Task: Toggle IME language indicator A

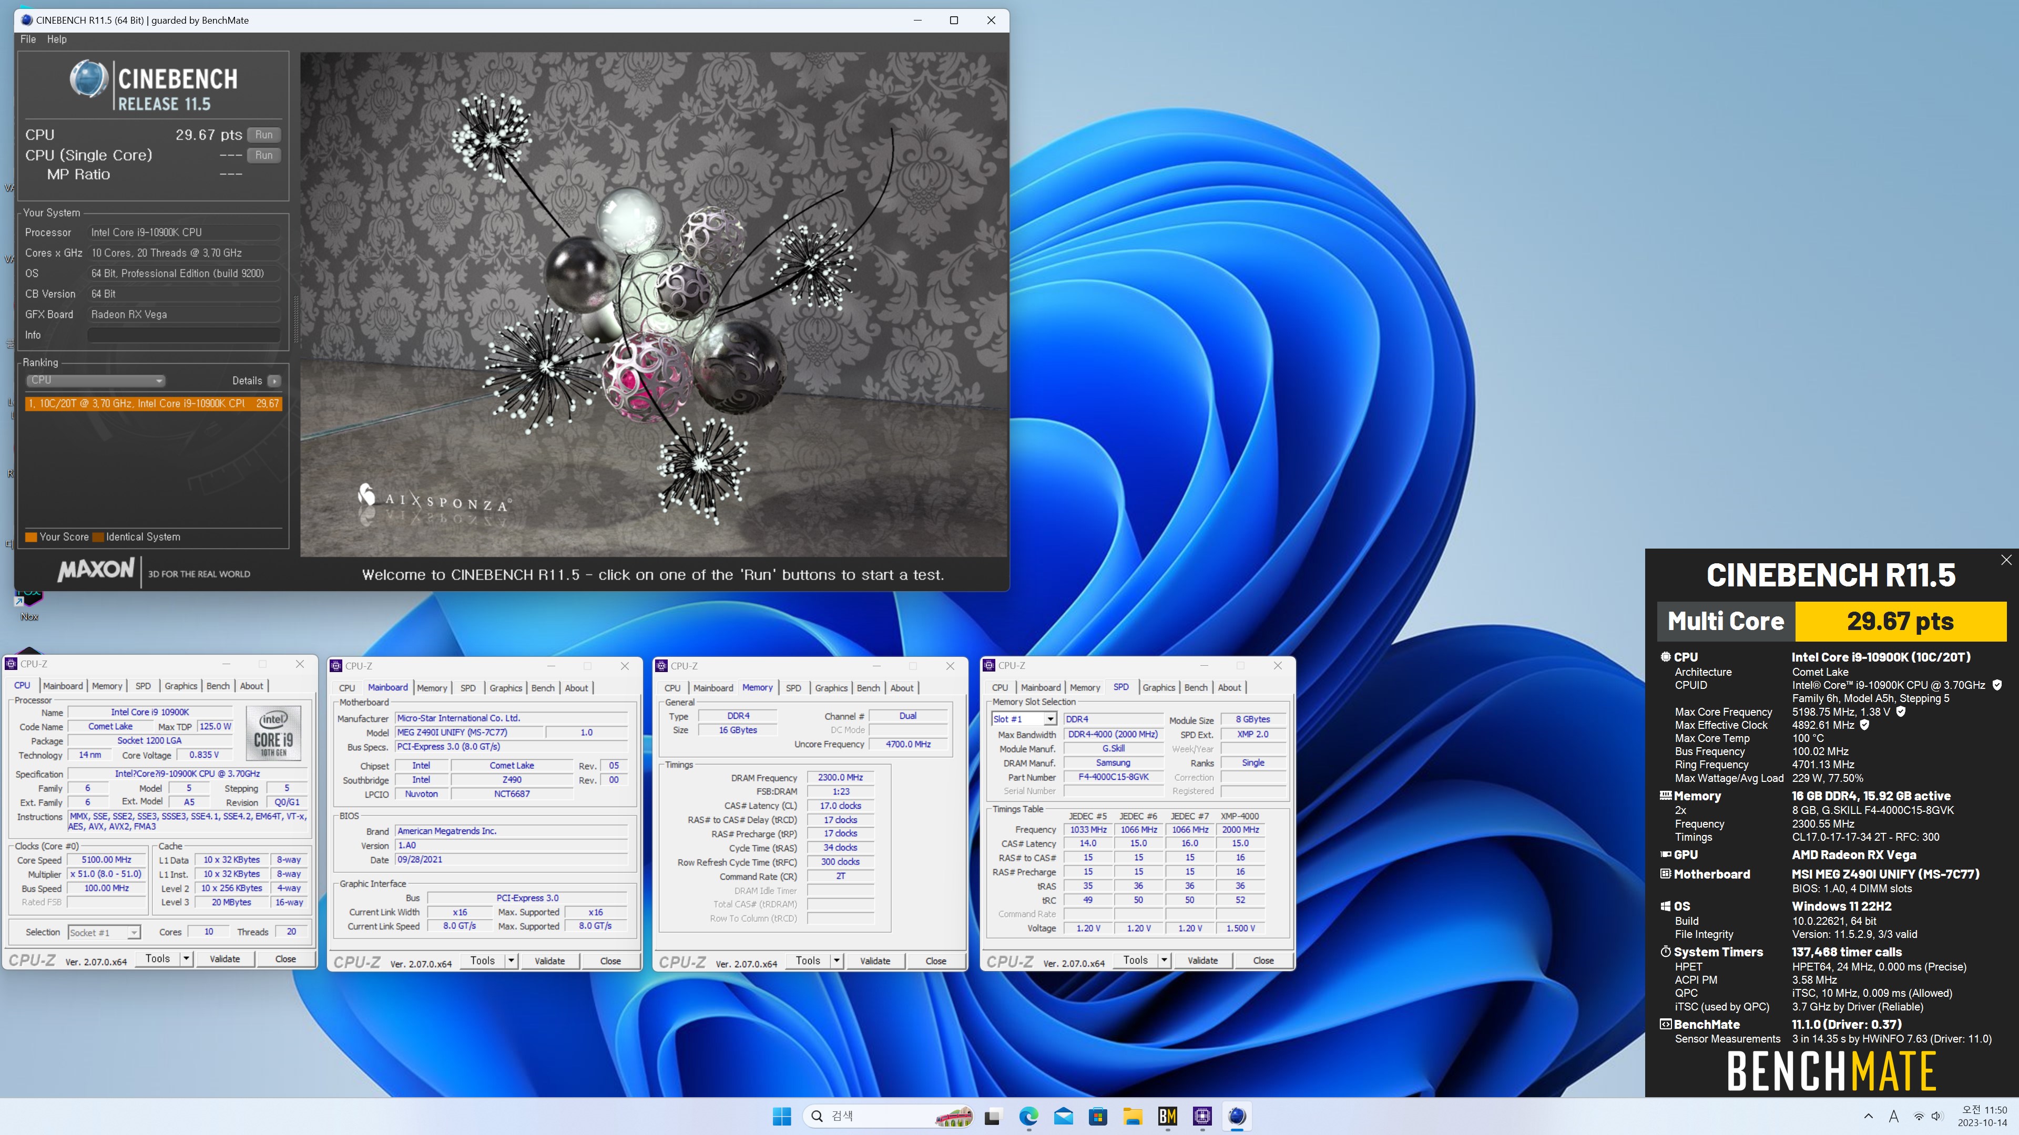Action: (x=1893, y=1116)
